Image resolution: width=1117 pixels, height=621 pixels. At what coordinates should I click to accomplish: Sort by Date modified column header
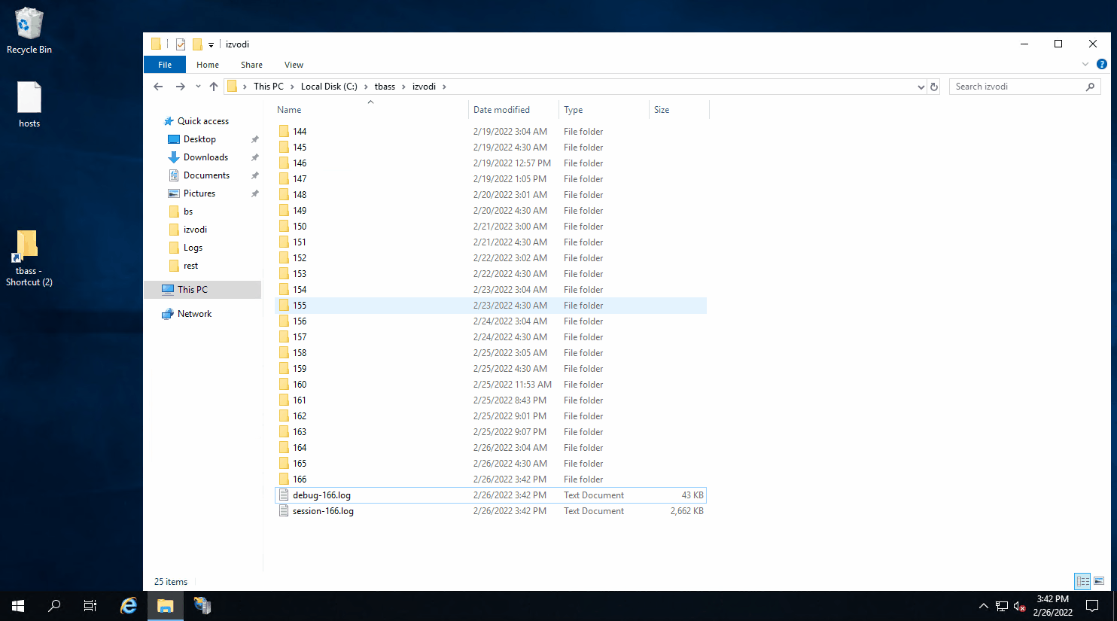click(501, 110)
